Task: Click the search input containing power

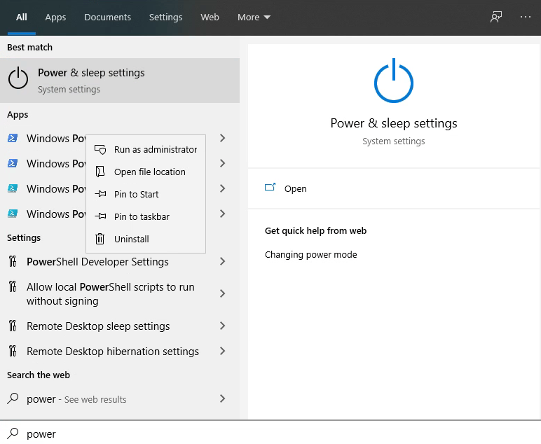Action: coord(270,433)
